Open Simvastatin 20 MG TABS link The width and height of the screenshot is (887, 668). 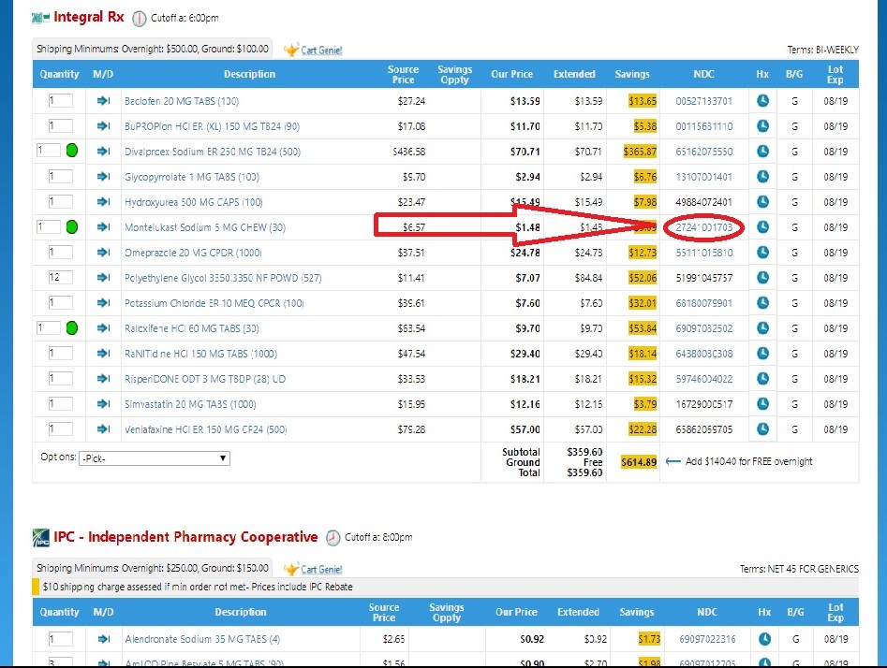(x=190, y=404)
